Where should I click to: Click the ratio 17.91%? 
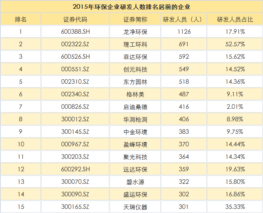[235, 31]
